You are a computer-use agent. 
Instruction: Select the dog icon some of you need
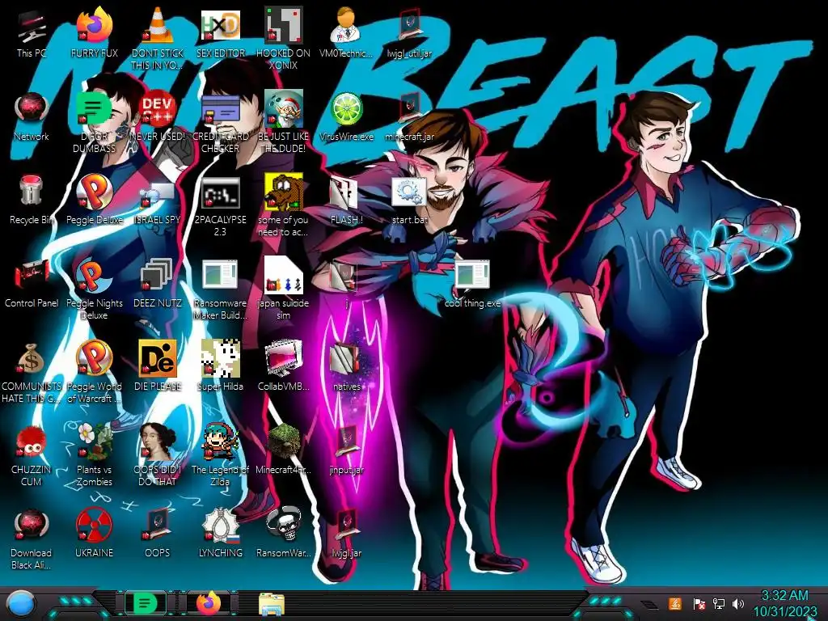point(283,192)
